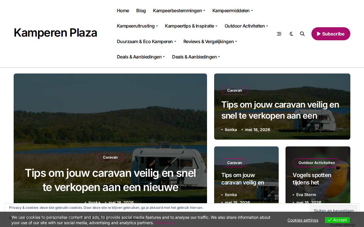Expand the Outdoor Activiteiten menu dropdown
Viewport: 364px width, 227px height.
pyautogui.click(x=246, y=26)
